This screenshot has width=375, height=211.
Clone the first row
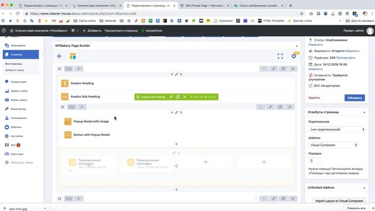point(283,69)
